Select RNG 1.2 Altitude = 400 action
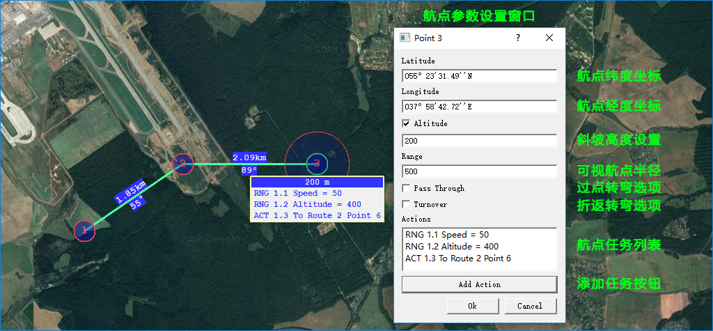This screenshot has height=331, width=713. point(452,247)
